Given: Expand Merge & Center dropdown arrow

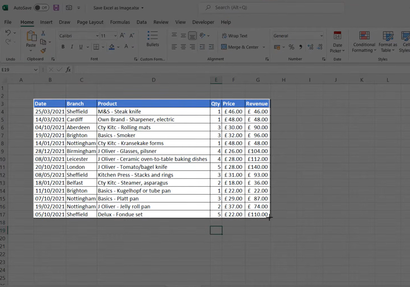Looking at the screenshot, I should point(264,47).
